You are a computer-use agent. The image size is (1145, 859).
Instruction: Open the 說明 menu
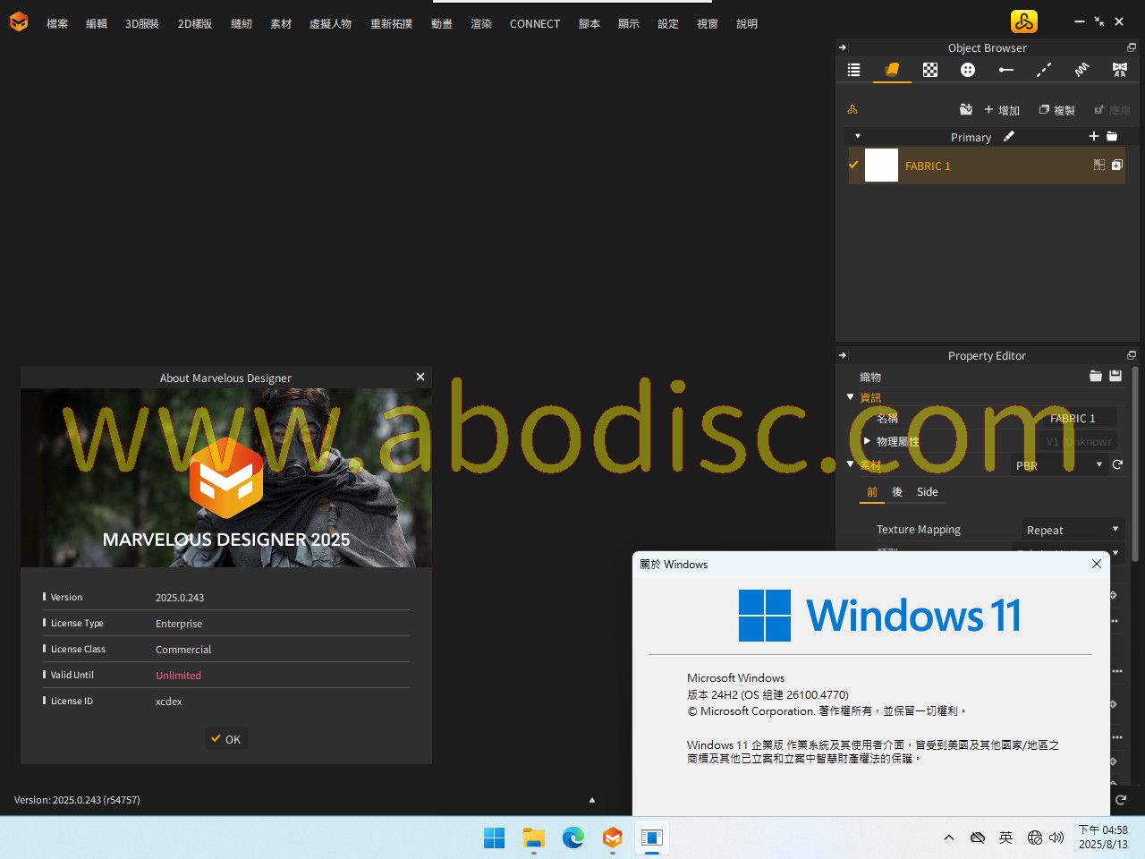coord(747,24)
